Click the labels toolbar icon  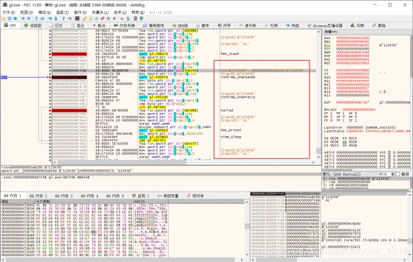tap(96, 19)
